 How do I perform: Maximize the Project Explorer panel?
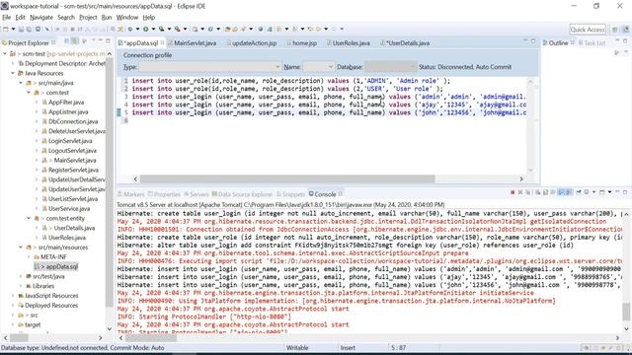(x=108, y=41)
